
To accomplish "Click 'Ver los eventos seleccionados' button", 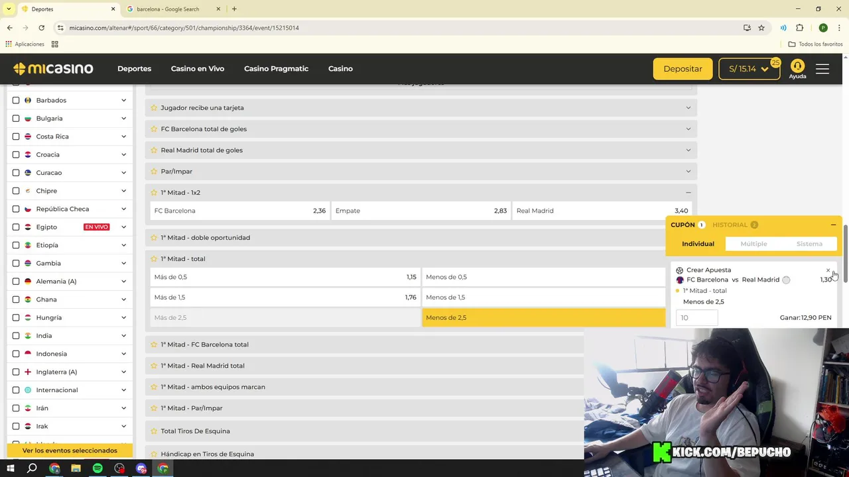I will [x=70, y=450].
